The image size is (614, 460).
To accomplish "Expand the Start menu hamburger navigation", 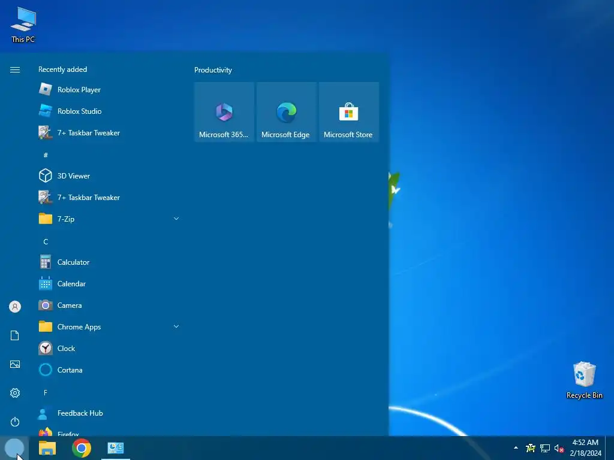I will (15, 69).
